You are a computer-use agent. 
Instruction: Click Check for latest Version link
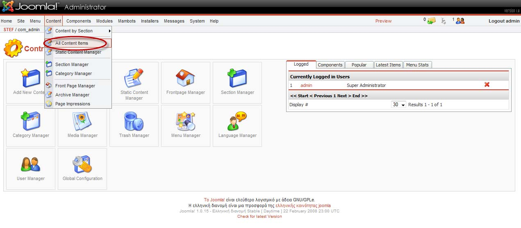[x=259, y=217]
